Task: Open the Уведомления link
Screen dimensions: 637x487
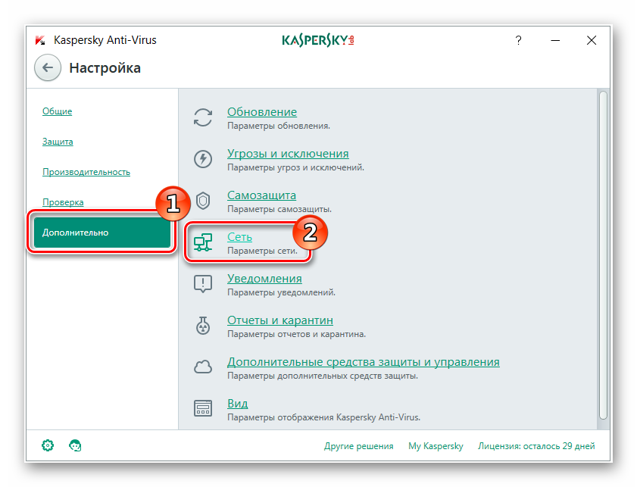Action: tap(264, 279)
